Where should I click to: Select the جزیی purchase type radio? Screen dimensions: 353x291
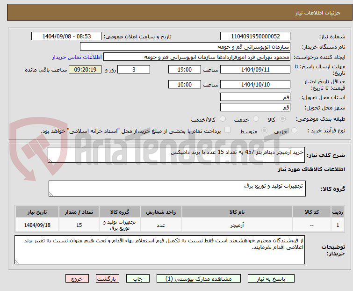(x=294, y=131)
